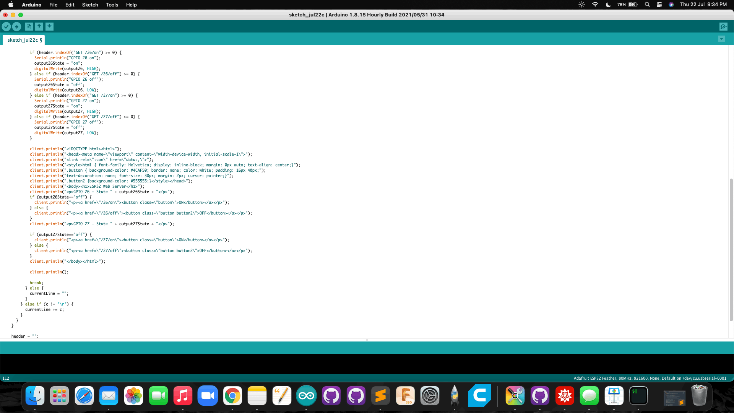Open Spotlight search
Image resolution: width=734 pixels, height=413 pixels.
pos(647,5)
